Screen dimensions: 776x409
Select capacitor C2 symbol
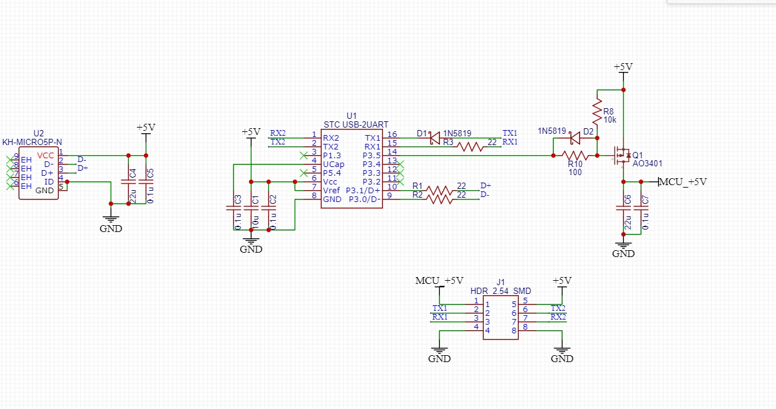[x=268, y=207]
